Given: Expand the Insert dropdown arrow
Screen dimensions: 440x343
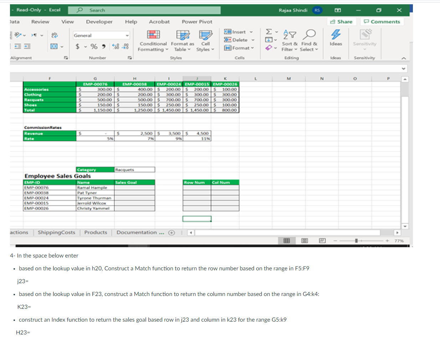Looking at the screenshot, I should click(251, 32).
